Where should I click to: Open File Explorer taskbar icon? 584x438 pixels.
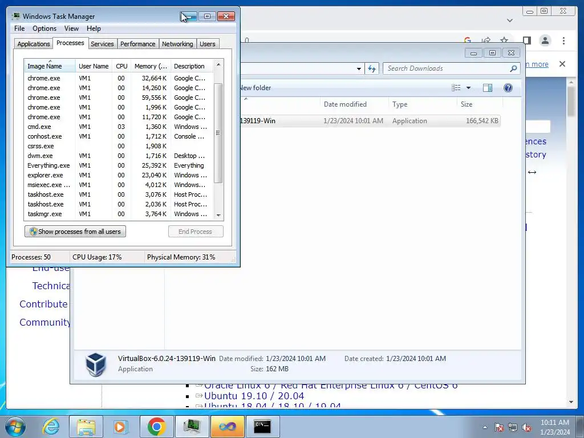point(86,427)
